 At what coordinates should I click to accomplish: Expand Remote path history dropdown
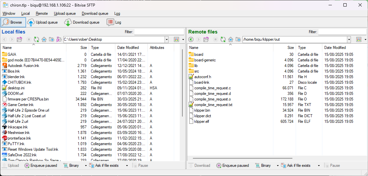point(349,39)
